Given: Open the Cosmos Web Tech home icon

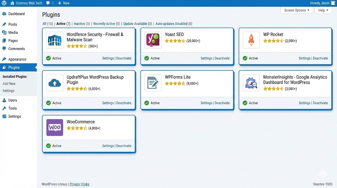Looking at the screenshot, I should pyautogui.click(x=12, y=3).
